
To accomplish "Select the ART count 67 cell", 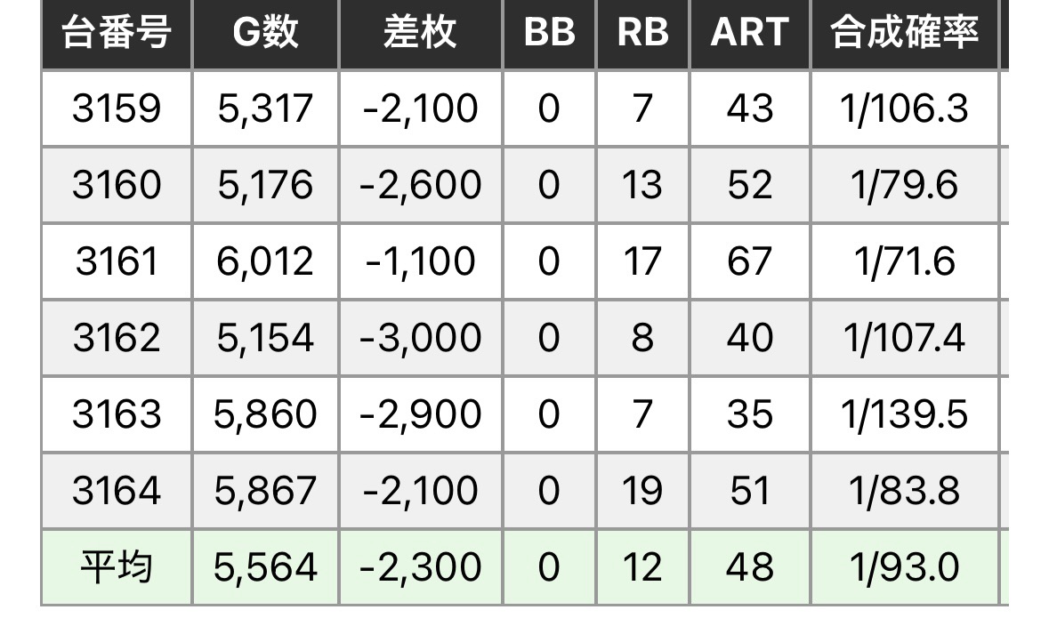I will click(x=749, y=262).
